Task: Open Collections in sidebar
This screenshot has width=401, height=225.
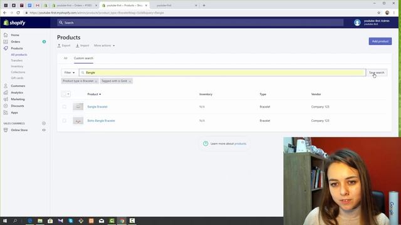Action: point(18,72)
